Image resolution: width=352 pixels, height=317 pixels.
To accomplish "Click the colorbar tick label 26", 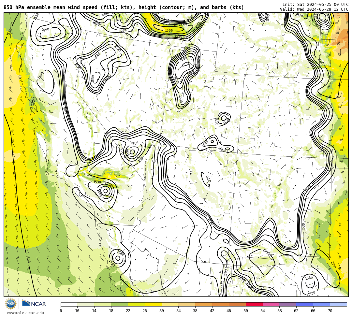I will pos(145,311).
